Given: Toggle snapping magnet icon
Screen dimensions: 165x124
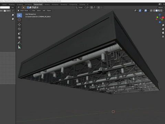Looking at the screenshot, I should [x=91, y=8].
